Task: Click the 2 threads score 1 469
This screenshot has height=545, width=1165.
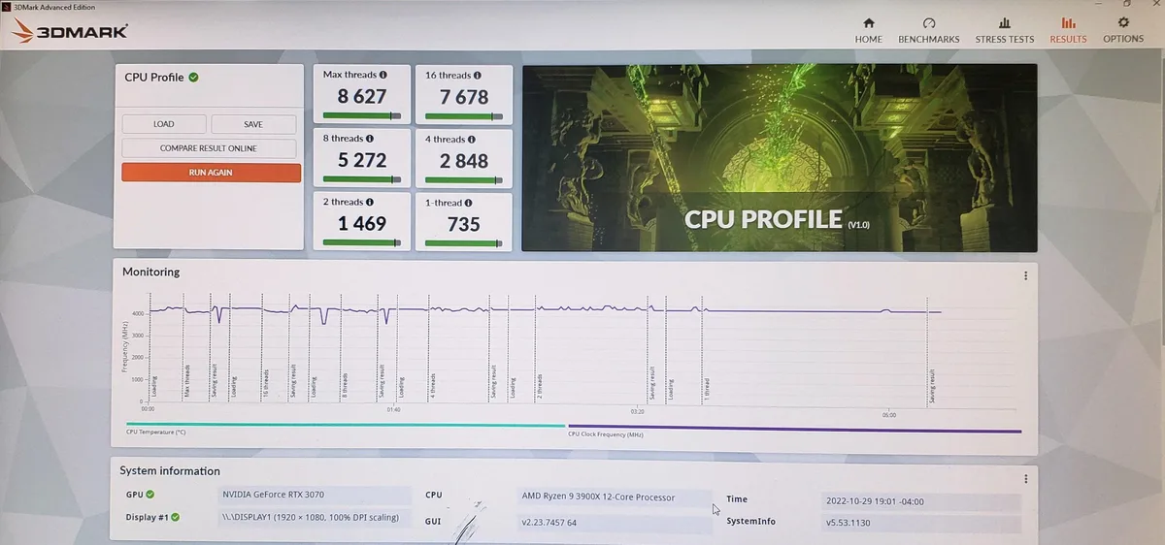Action: click(362, 223)
